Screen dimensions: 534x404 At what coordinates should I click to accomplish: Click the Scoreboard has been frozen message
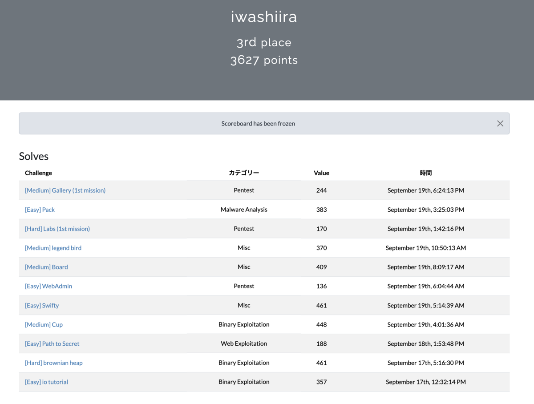(x=258, y=124)
